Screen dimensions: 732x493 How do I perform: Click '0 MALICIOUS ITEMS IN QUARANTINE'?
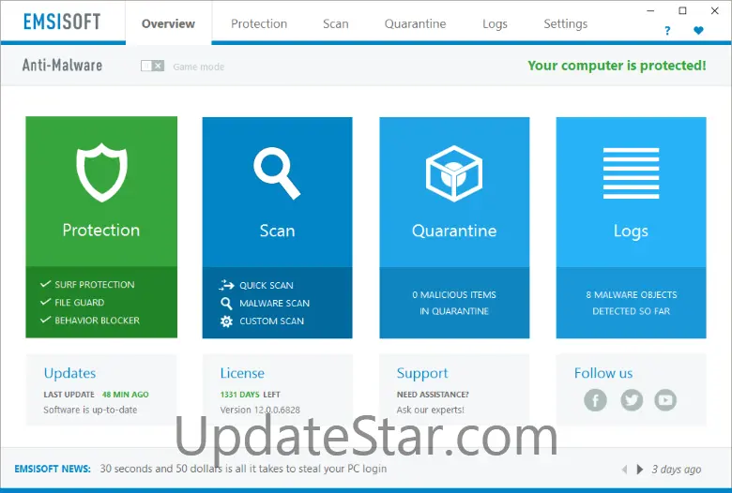(454, 303)
